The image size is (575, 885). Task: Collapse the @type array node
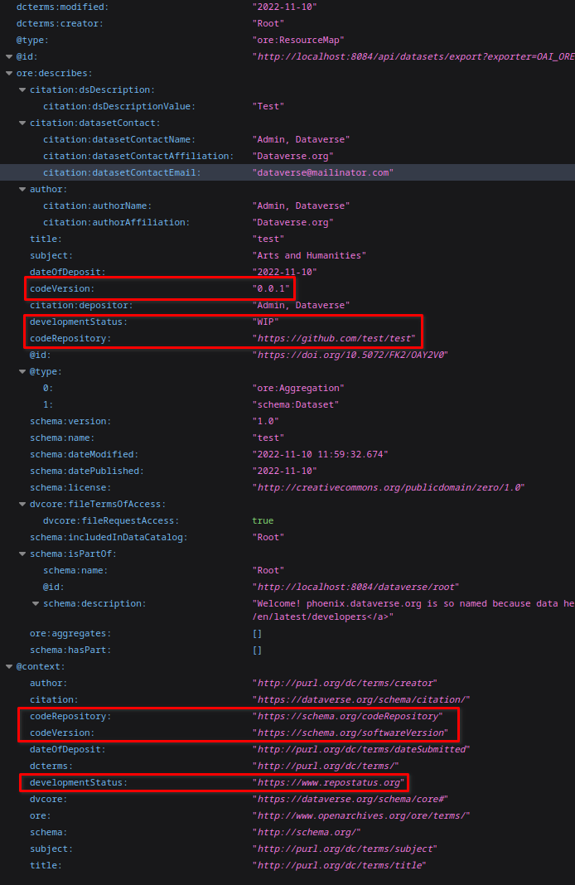coord(22,371)
